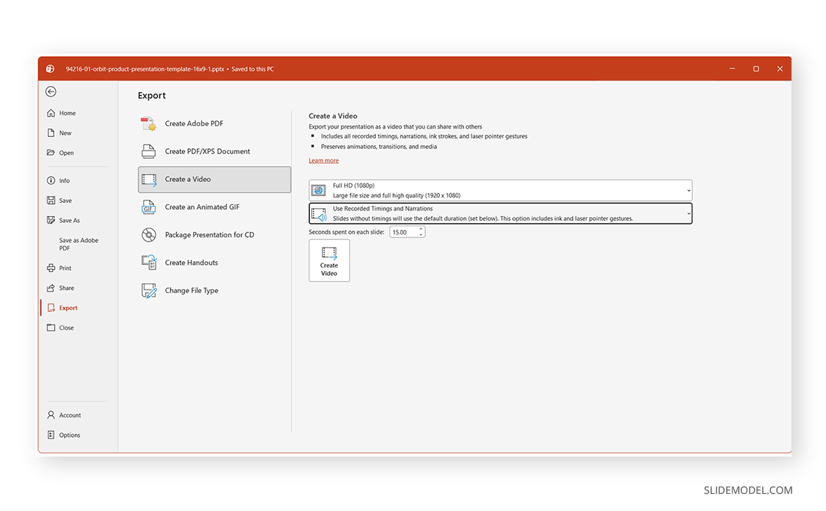
Task: Click the 'Create a Video' heading text
Action: (333, 116)
